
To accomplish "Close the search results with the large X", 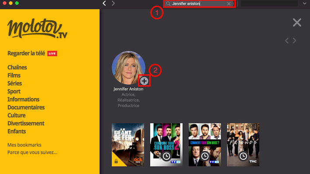I will click(x=297, y=23).
